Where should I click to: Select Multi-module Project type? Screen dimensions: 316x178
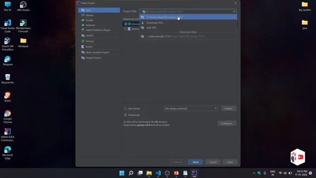coord(99,52)
